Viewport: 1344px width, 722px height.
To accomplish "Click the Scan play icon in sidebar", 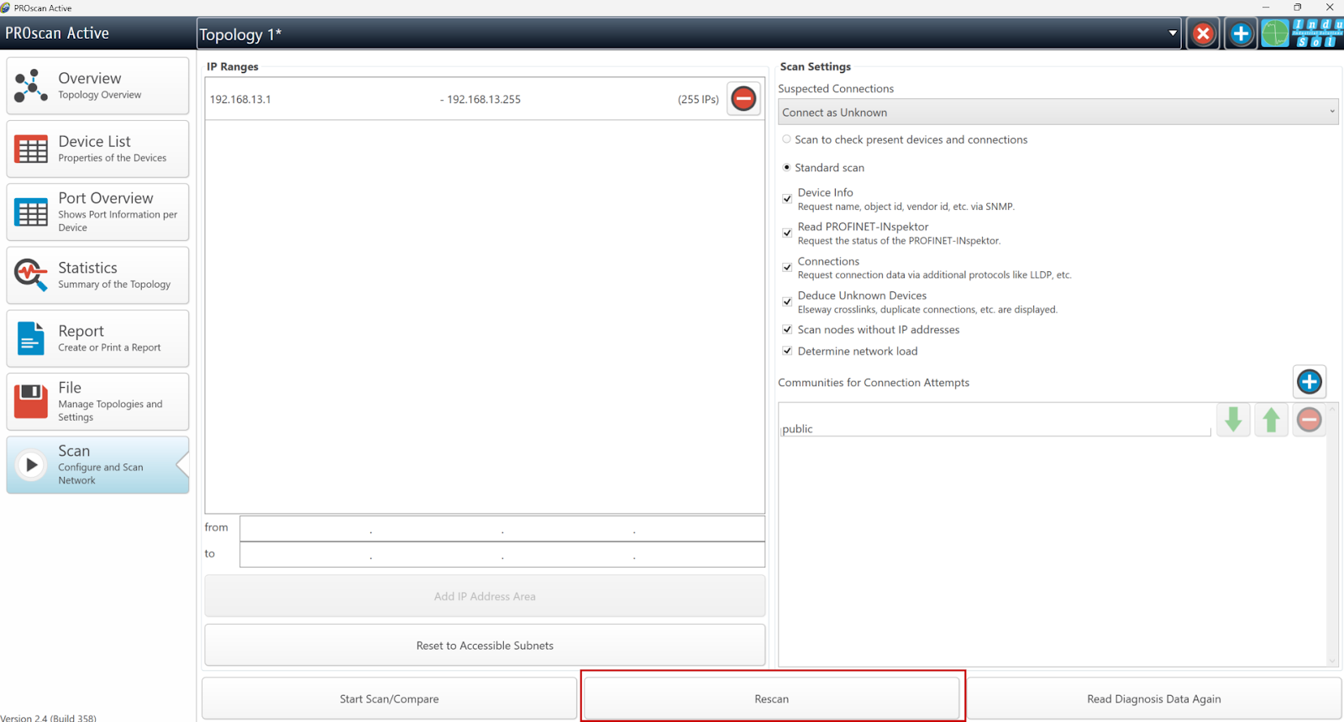I will tap(31, 464).
